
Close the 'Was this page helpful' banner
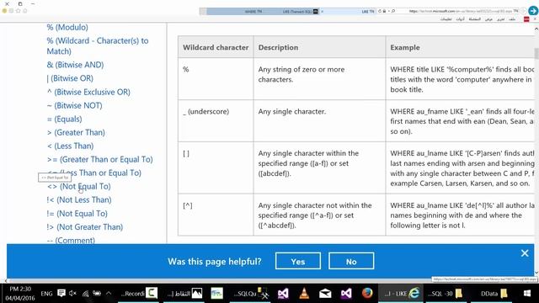click(x=525, y=253)
